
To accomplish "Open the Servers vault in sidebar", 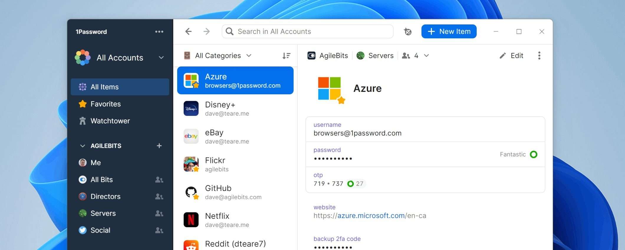I will 103,213.
